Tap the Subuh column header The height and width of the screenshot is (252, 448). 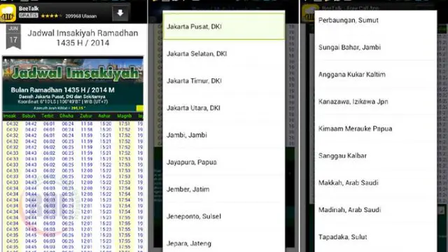click(29, 116)
